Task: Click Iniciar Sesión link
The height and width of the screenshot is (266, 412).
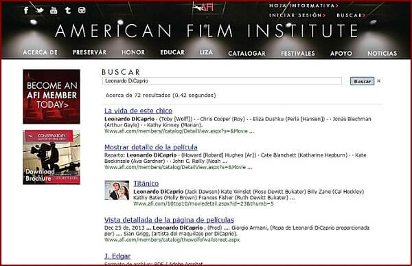Action: 297,15
